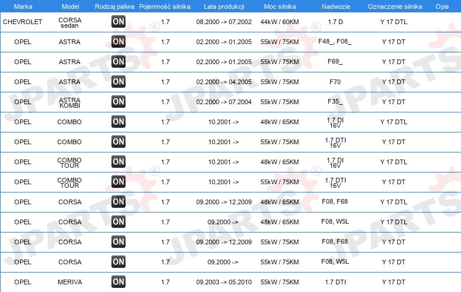Click the Moc silnika column header
This screenshot has width=461, height=292.
pos(280,6)
